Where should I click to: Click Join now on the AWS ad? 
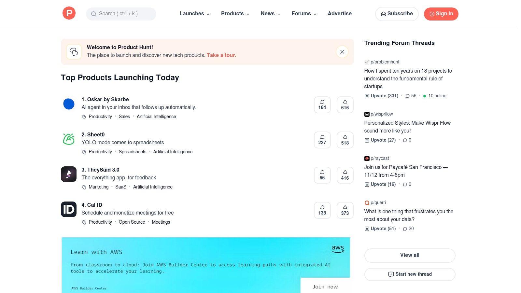(325, 286)
